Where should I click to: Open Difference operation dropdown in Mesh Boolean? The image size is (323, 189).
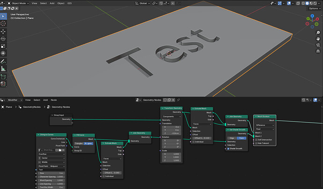(264, 125)
